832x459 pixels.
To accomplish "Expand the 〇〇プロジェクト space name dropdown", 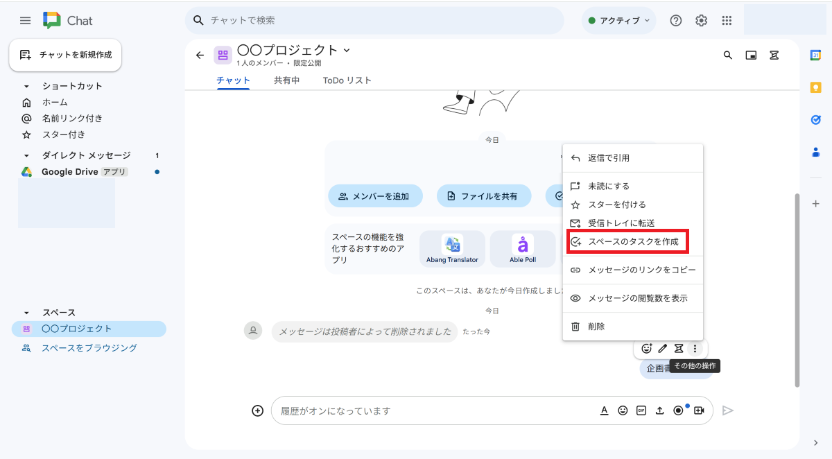I will tap(347, 50).
